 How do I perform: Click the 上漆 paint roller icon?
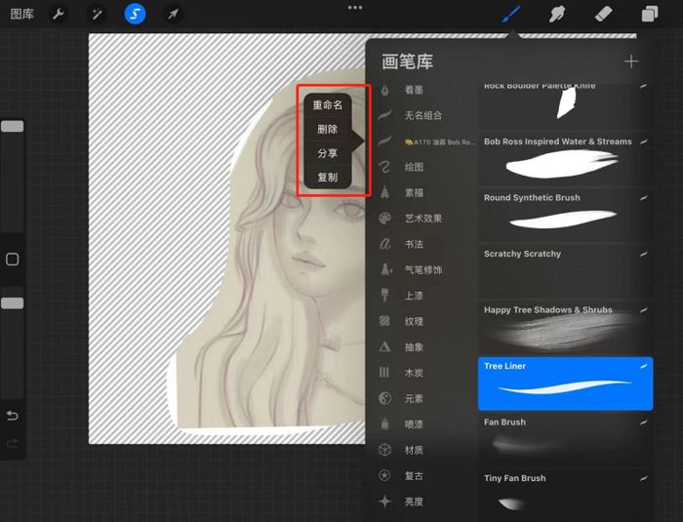pyautogui.click(x=384, y=296)
